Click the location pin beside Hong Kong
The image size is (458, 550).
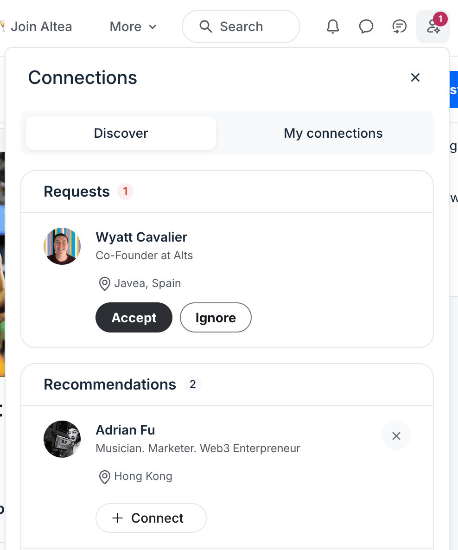point(104,477)
